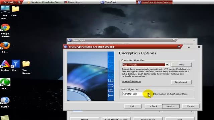Minimize the Volume Creation Wizard window
Screen dimensions: 214x120
point(189,47)
